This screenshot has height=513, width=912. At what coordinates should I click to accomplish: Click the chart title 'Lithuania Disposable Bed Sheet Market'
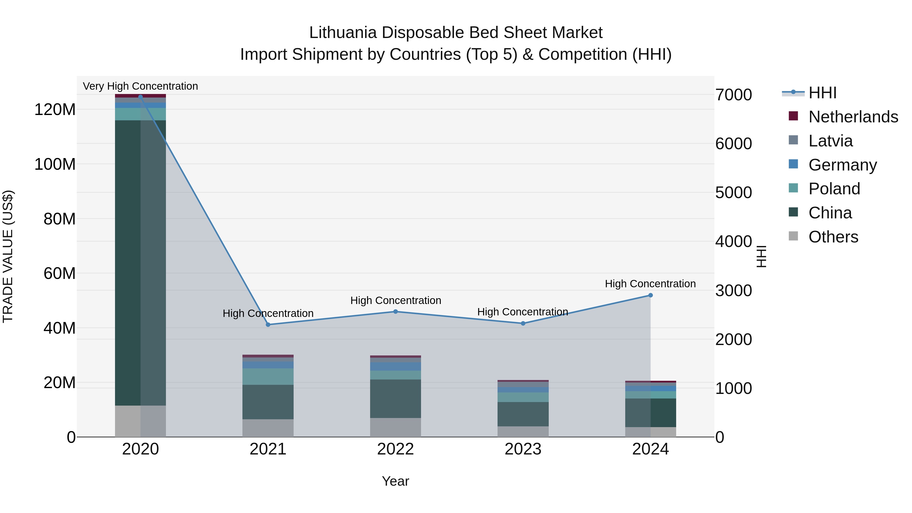(x=456, y=33)
